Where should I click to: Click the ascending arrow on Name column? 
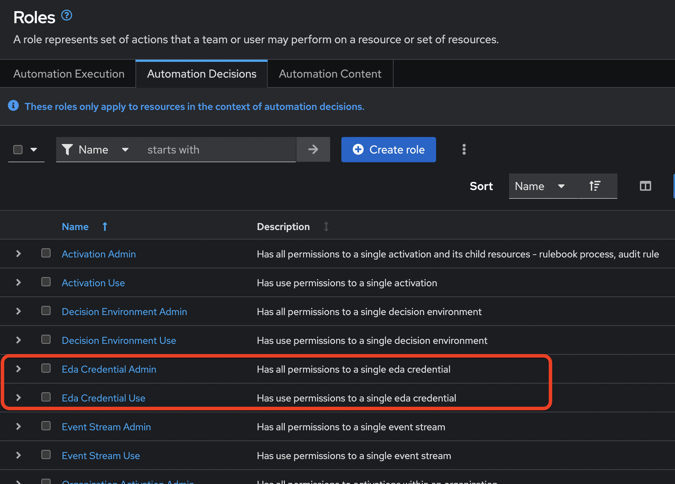coord(105,227)
